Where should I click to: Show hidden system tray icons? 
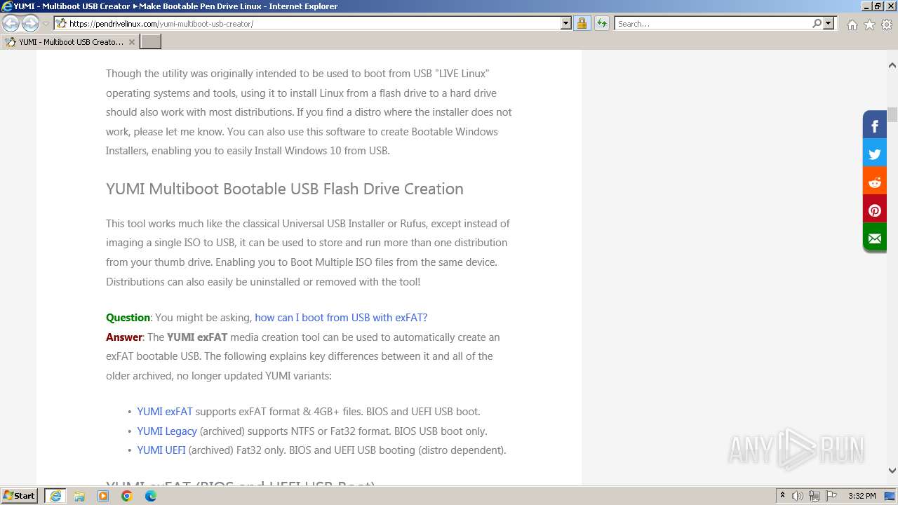coord(782,496)
